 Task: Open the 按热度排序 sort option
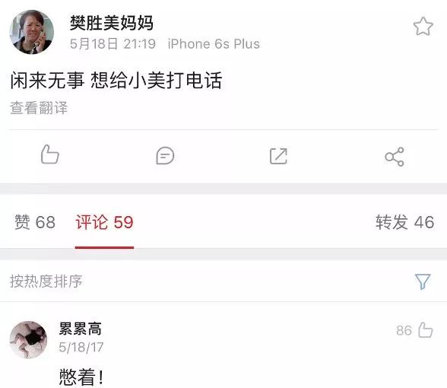click(46, 281)
